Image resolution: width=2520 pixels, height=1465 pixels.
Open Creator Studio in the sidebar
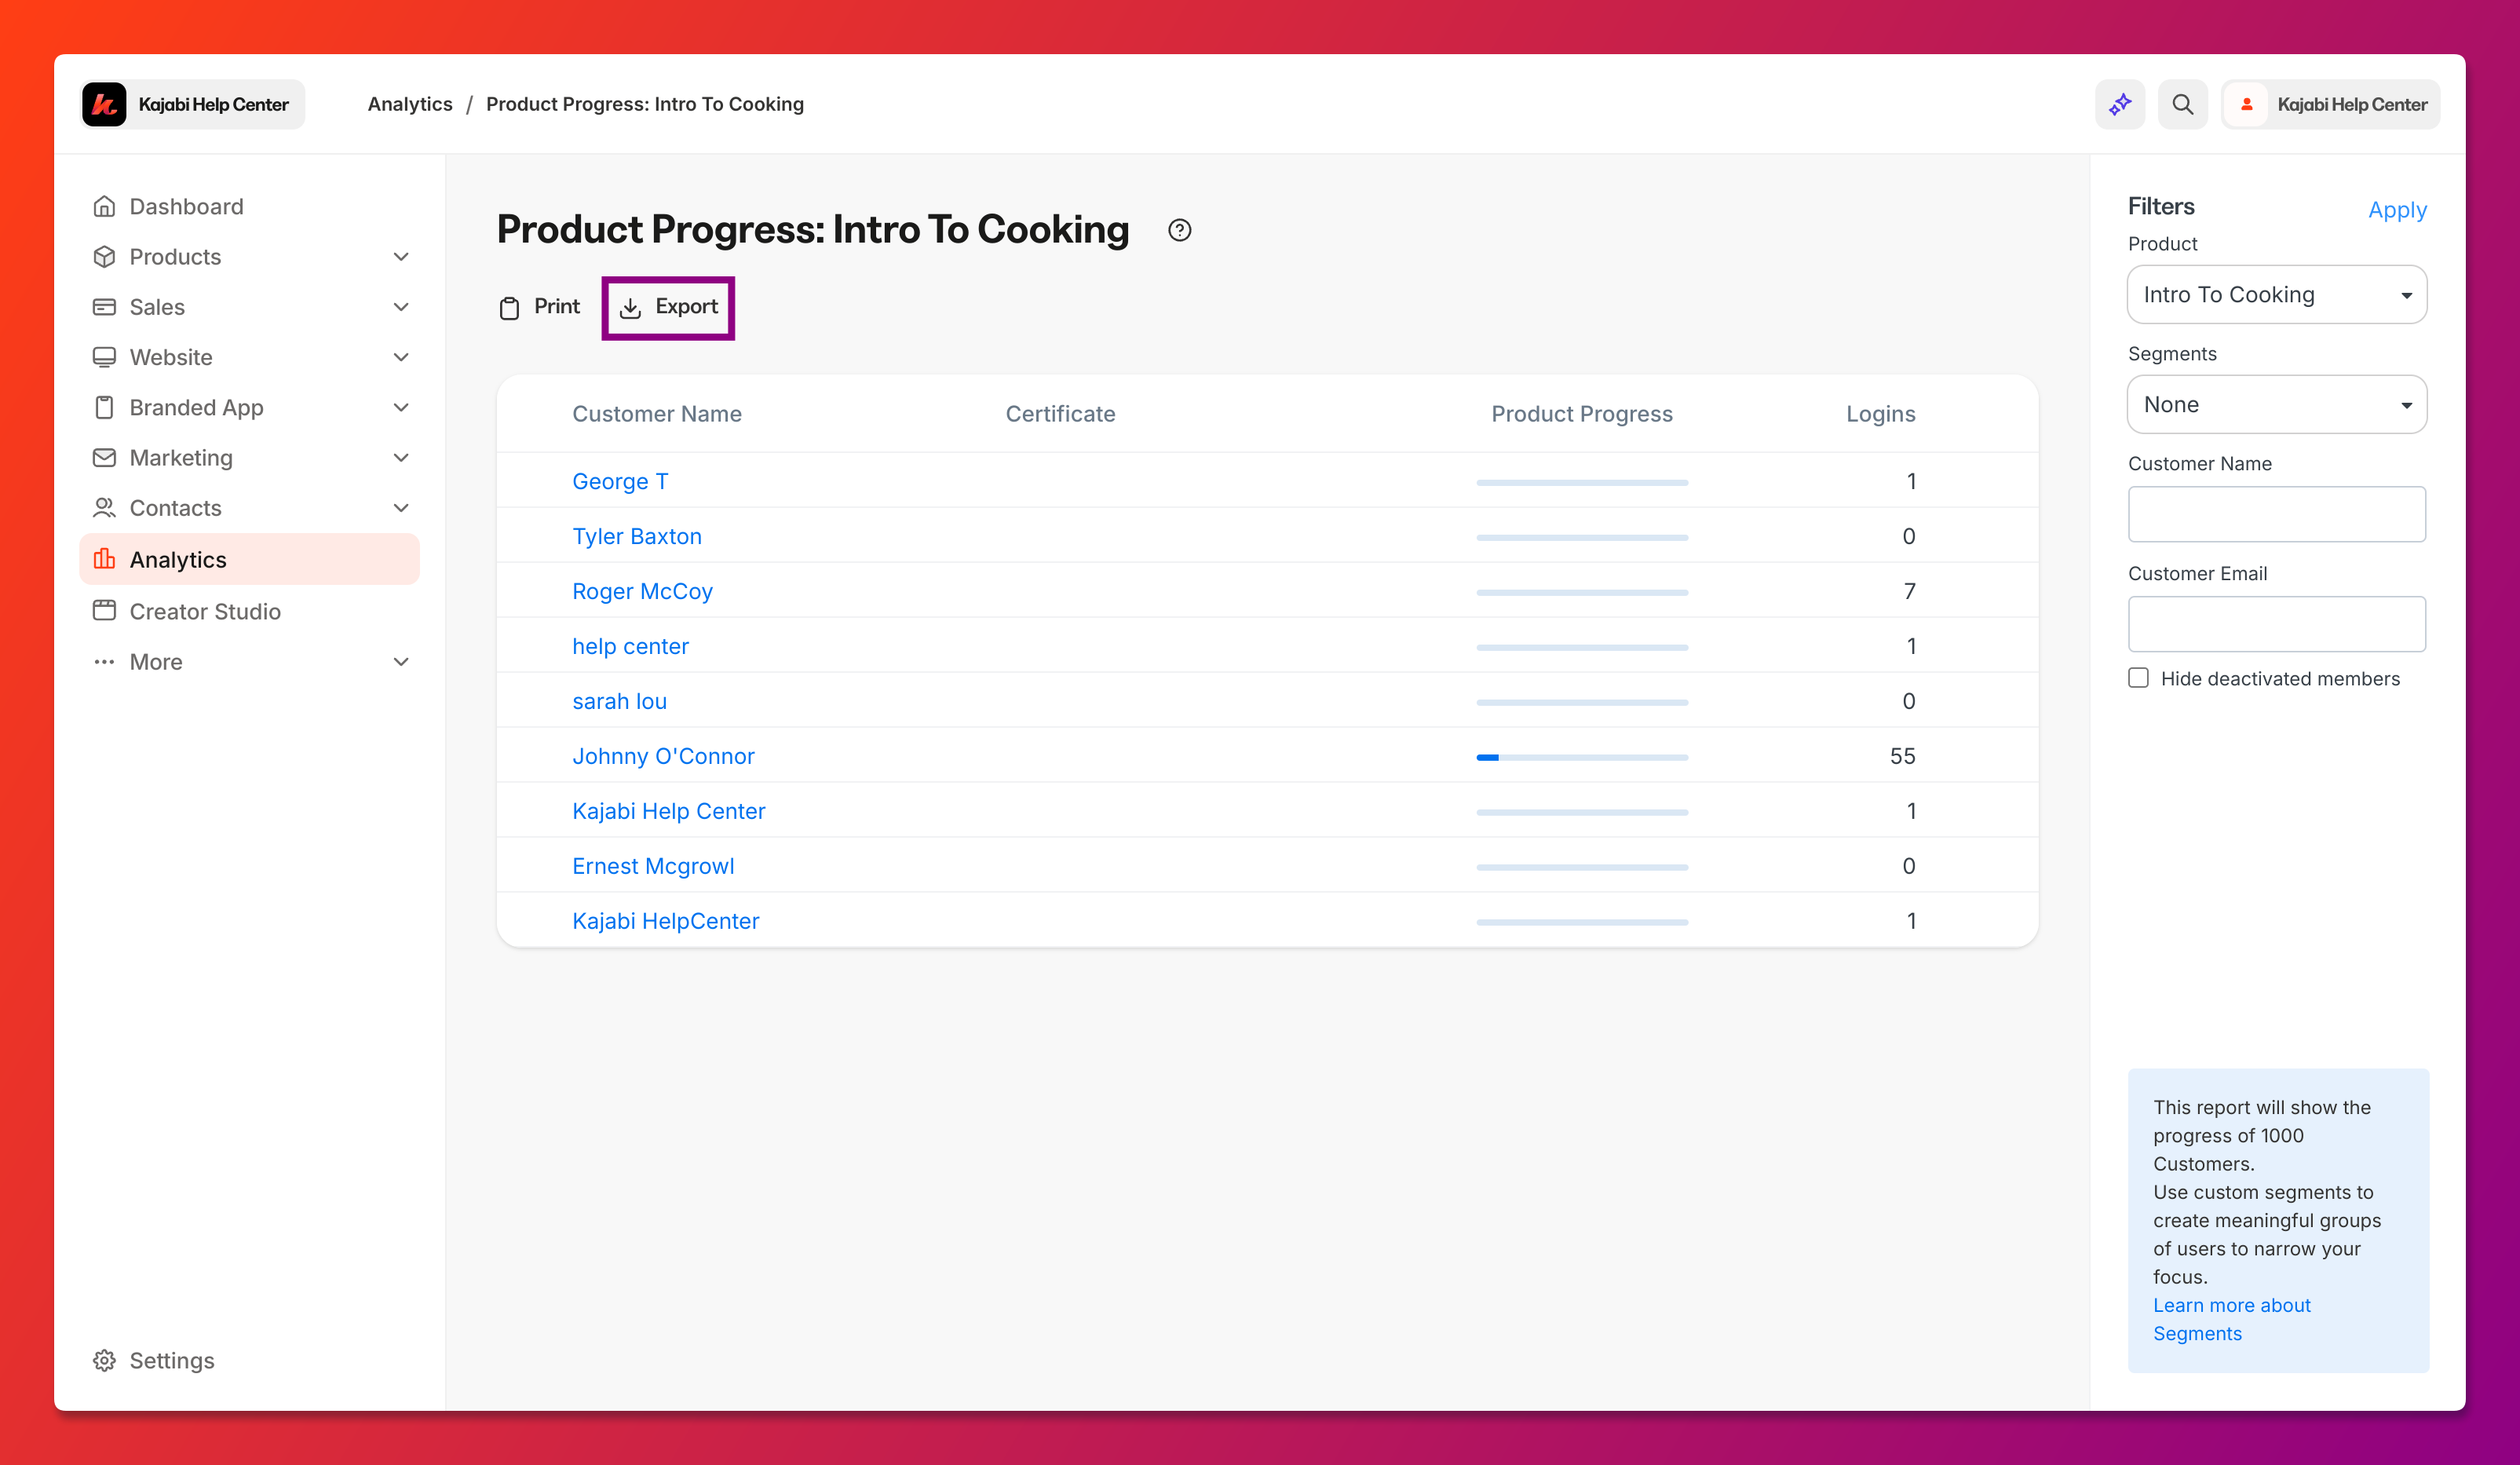click(204, 611)
